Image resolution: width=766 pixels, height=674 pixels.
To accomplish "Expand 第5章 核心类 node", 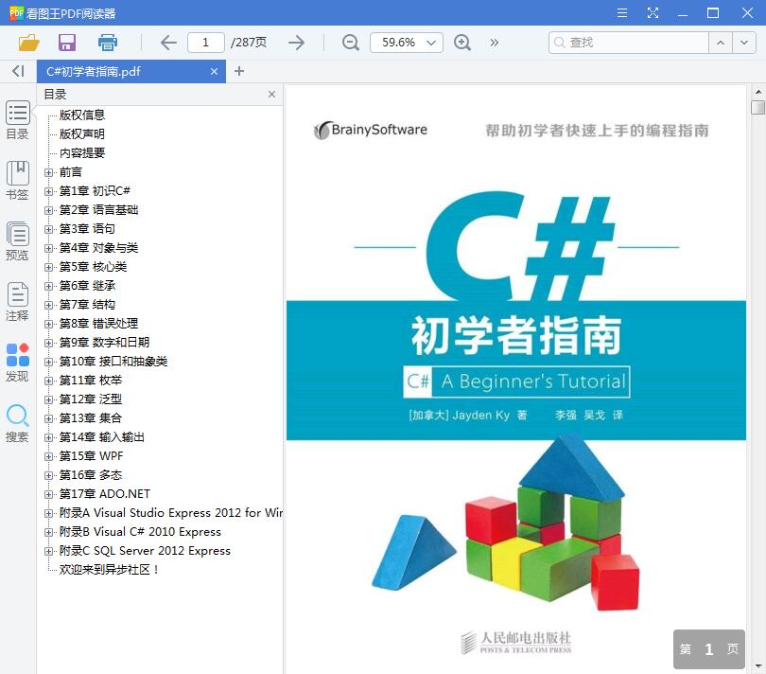I will [x=48, y=267].
